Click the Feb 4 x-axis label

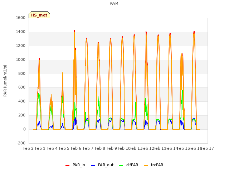(52, 148)
